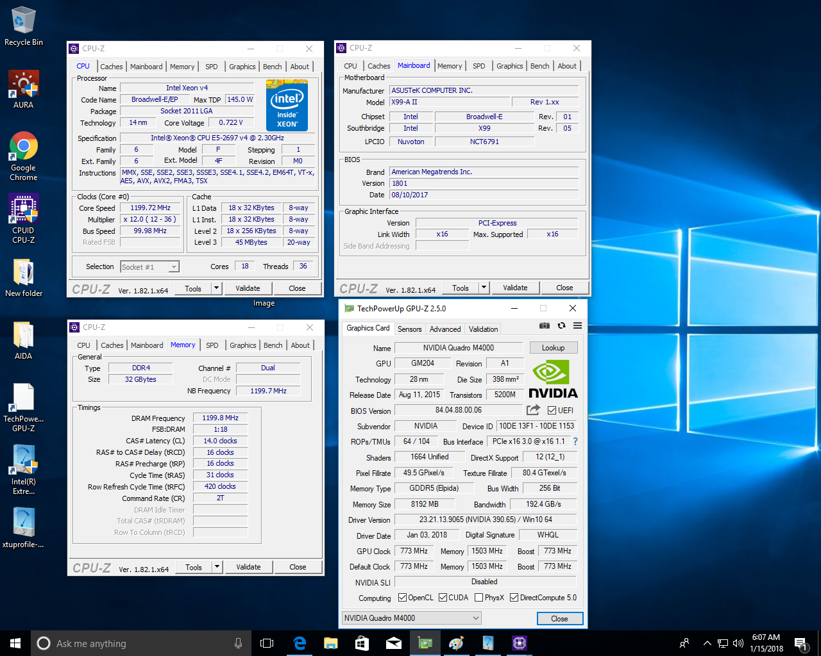The height and width of the screenshot is (656, 821).
Task: Click the GPU-Z refresh icon
Action: click(x=561, y=325)
